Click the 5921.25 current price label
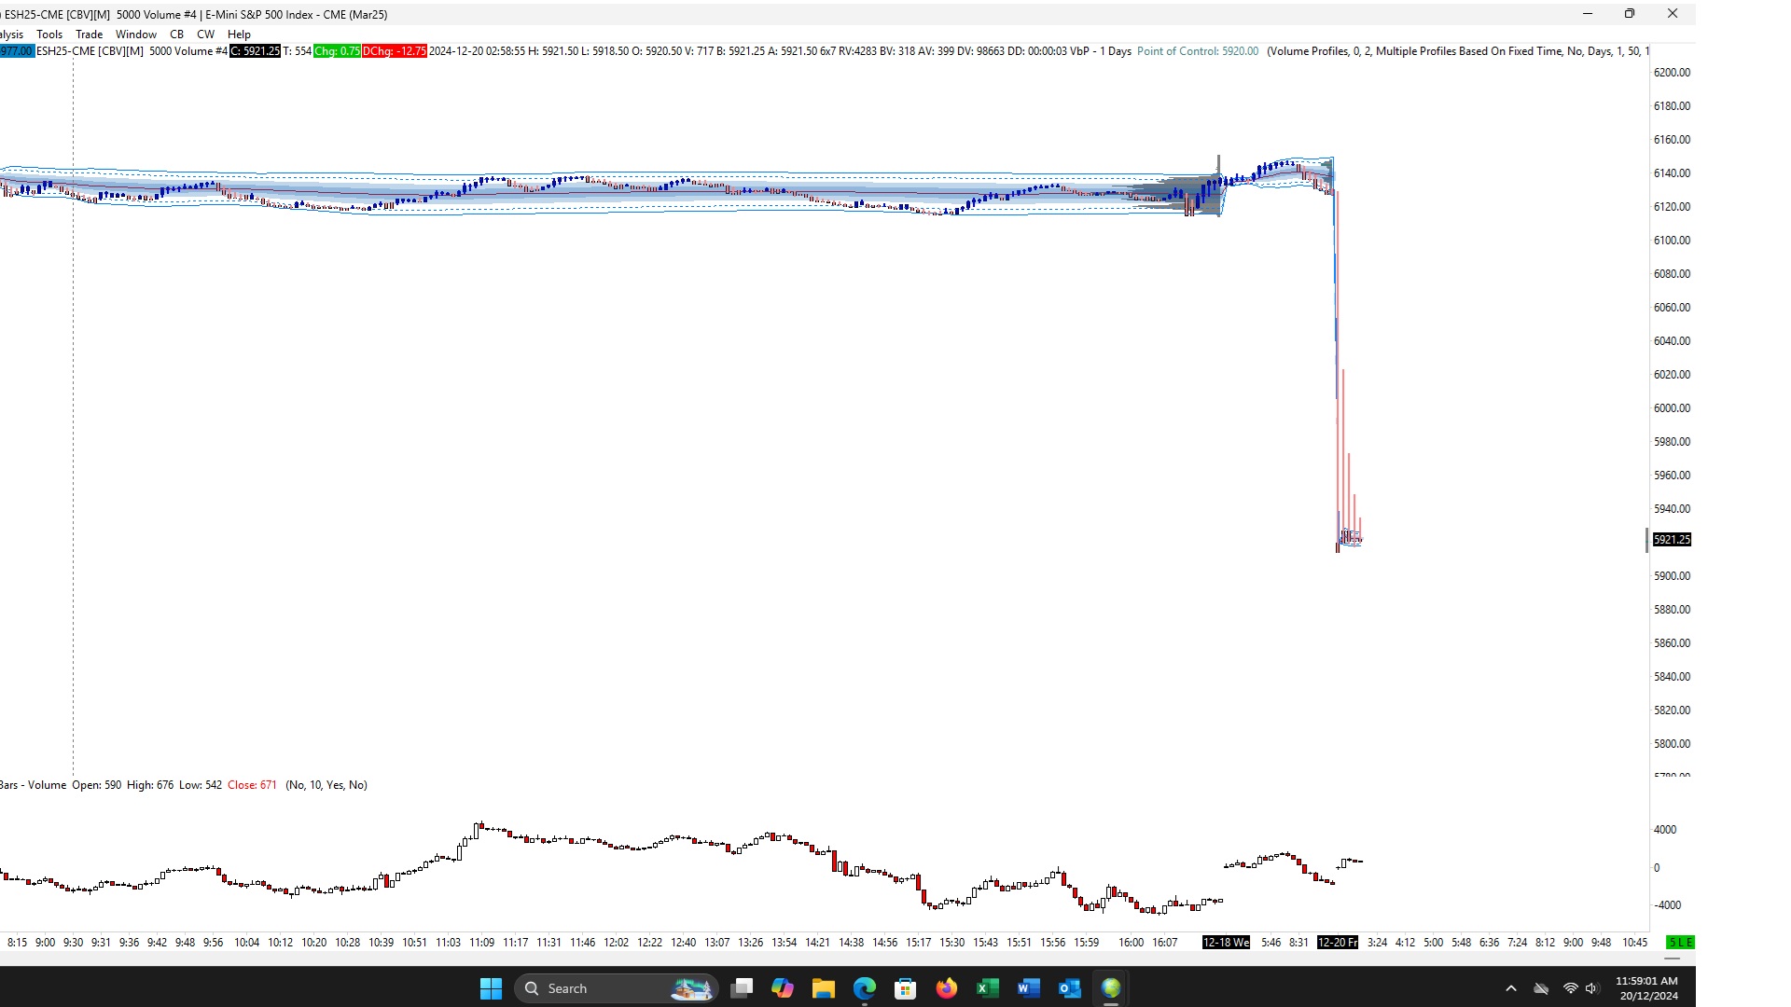Image resolution: width=1791 pixels, height=1007 pixels. click(x=1671, y=540)
